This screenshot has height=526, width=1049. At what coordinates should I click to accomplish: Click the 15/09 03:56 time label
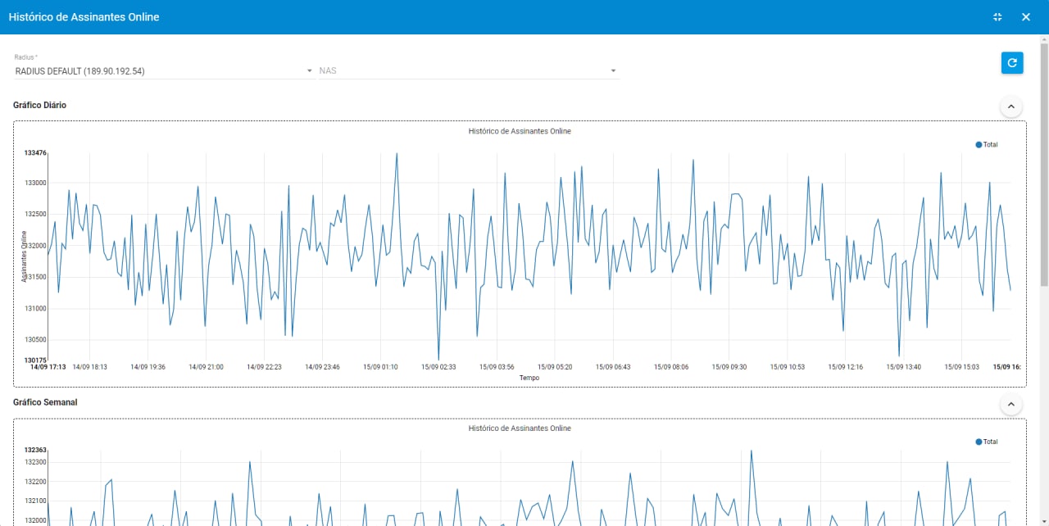tap(497, 367)
